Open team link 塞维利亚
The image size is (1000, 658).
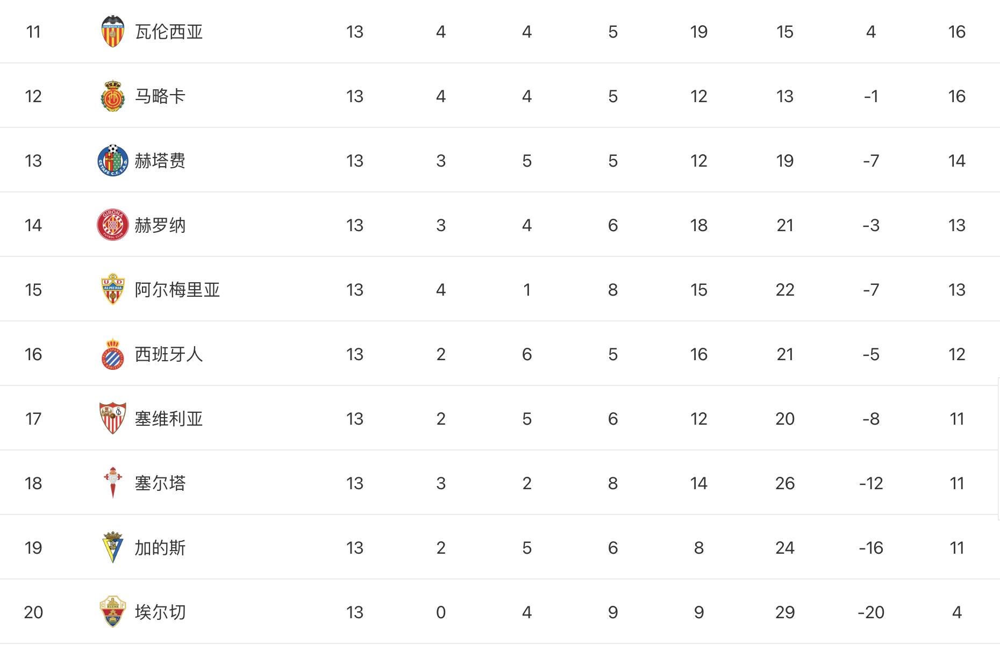169,419
